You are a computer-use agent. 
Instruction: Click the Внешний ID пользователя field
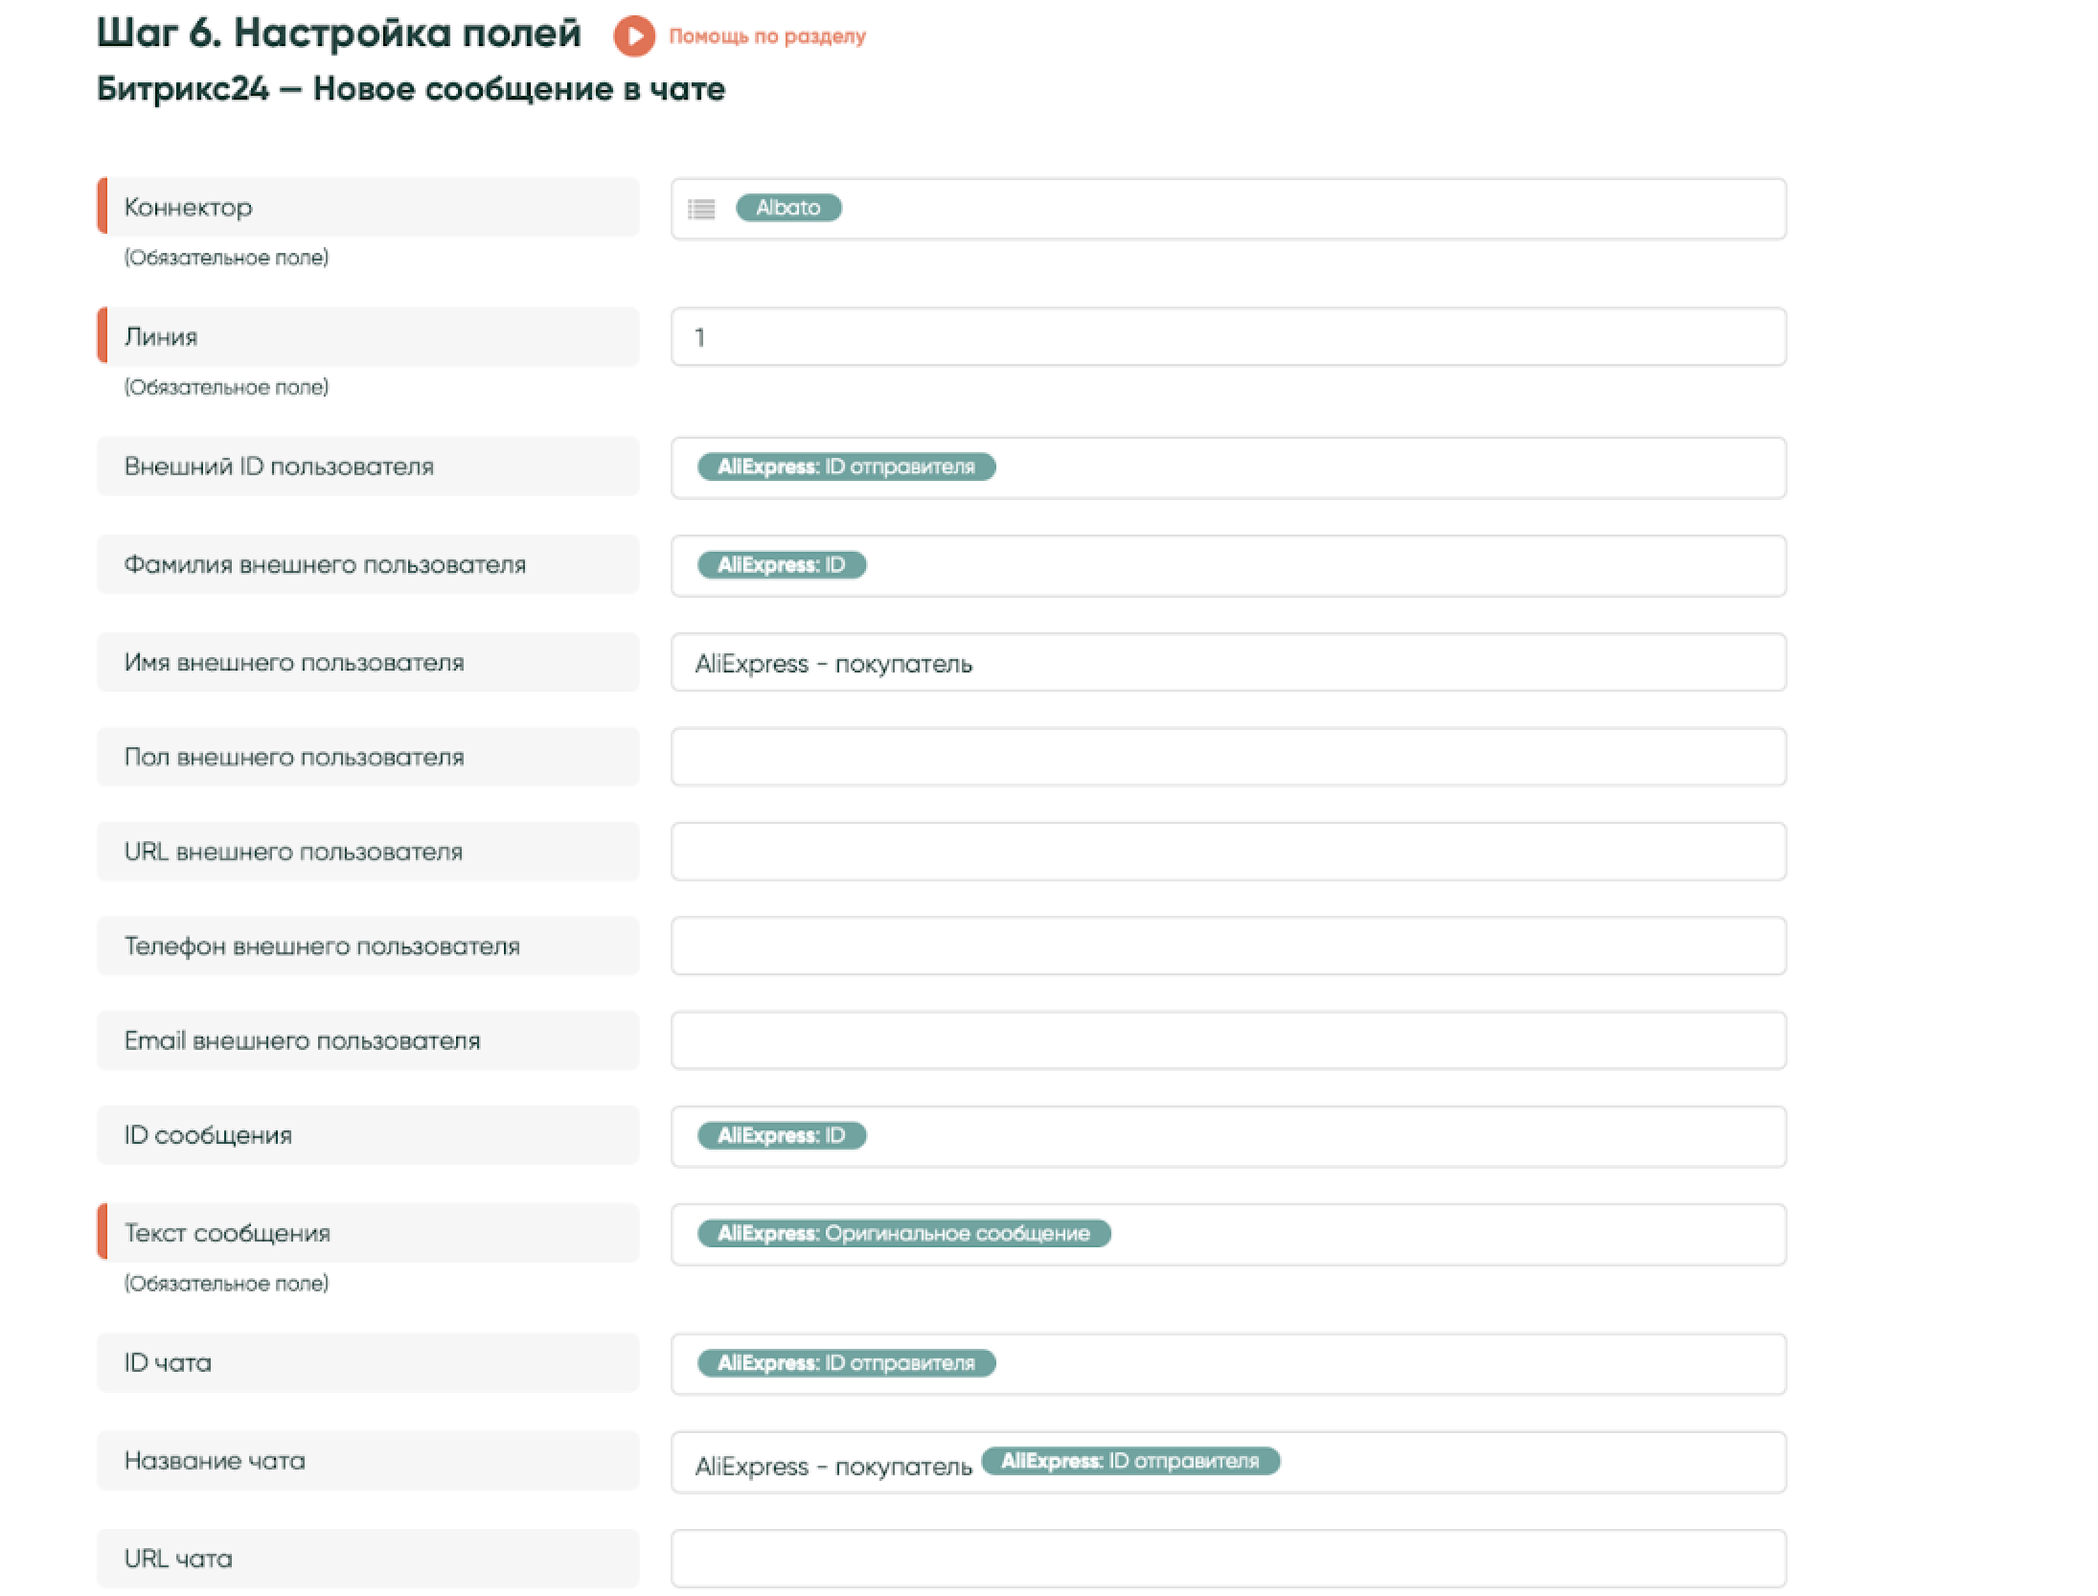1228,467
